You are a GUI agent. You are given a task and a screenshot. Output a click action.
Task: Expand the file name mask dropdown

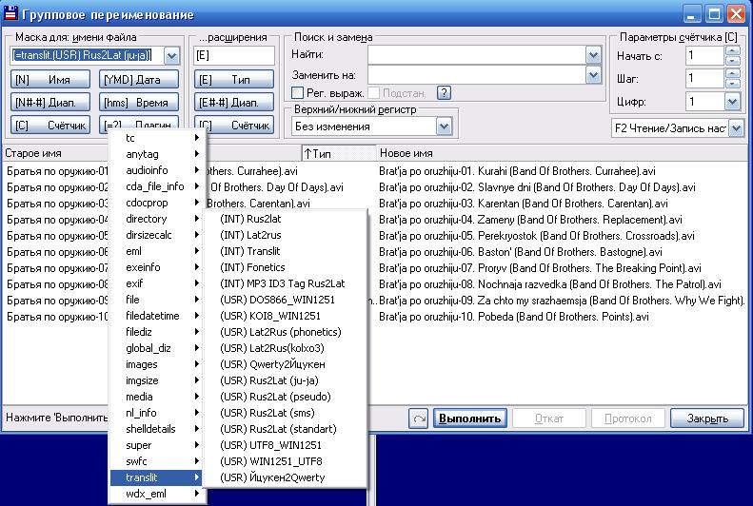point(171,56)
